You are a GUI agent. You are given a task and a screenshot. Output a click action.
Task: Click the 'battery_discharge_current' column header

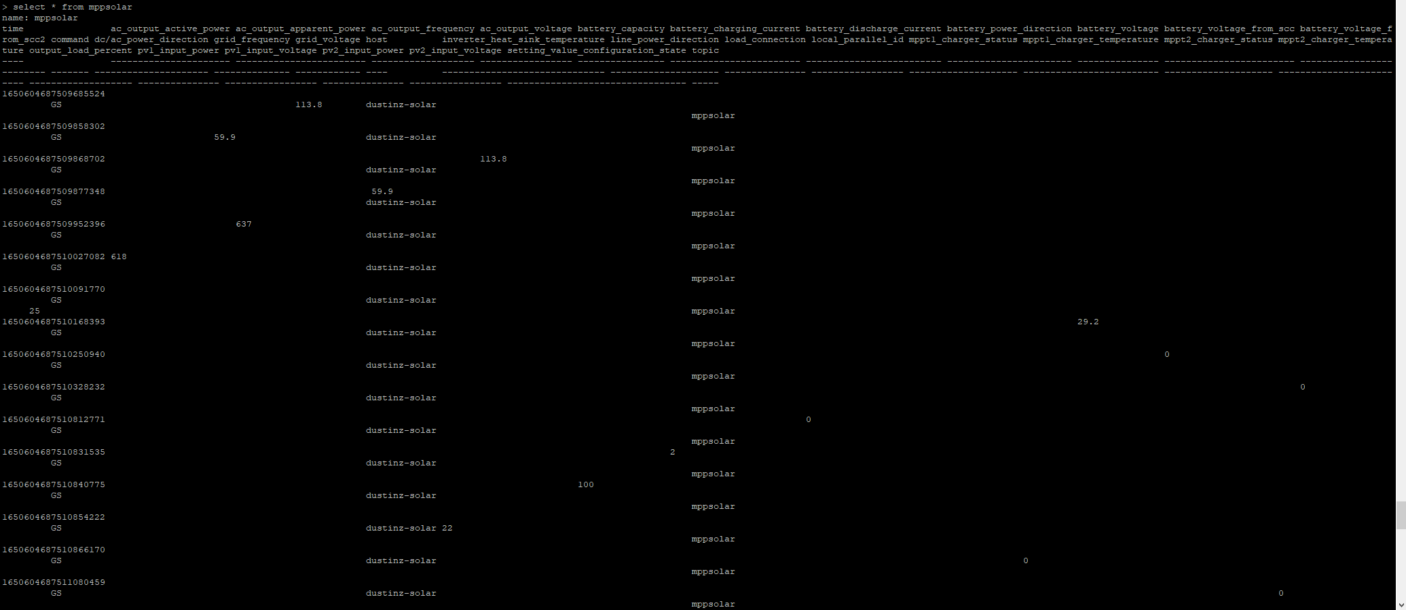(874, 28)
